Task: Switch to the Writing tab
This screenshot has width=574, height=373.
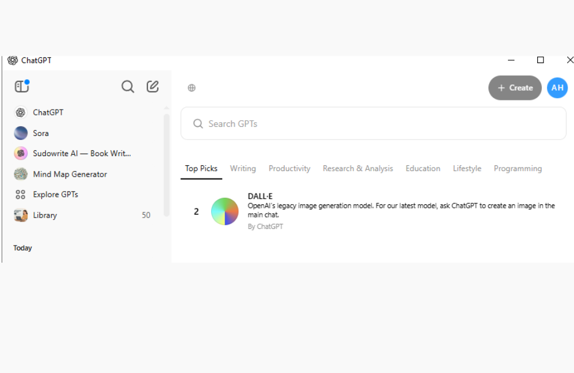Action: coord(243,168)
